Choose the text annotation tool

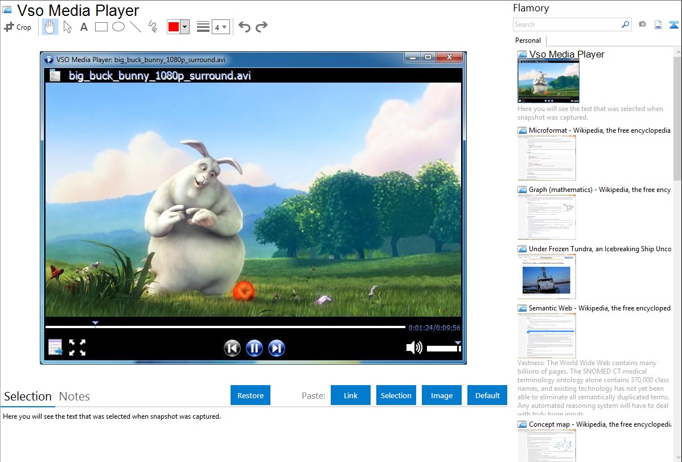click(x=84, y=27)
